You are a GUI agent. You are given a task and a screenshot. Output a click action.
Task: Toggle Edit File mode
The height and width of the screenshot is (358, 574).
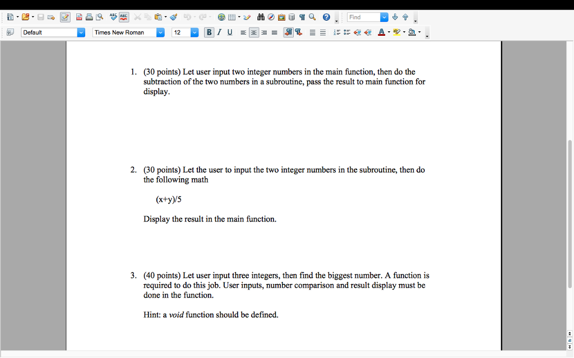point(65,17)
